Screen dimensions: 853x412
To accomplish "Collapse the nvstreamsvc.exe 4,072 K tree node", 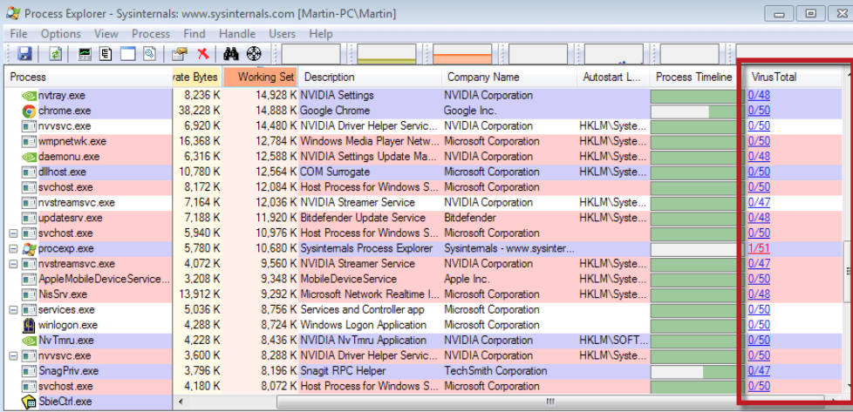I will pyautogui.click(x=14, y=264).
